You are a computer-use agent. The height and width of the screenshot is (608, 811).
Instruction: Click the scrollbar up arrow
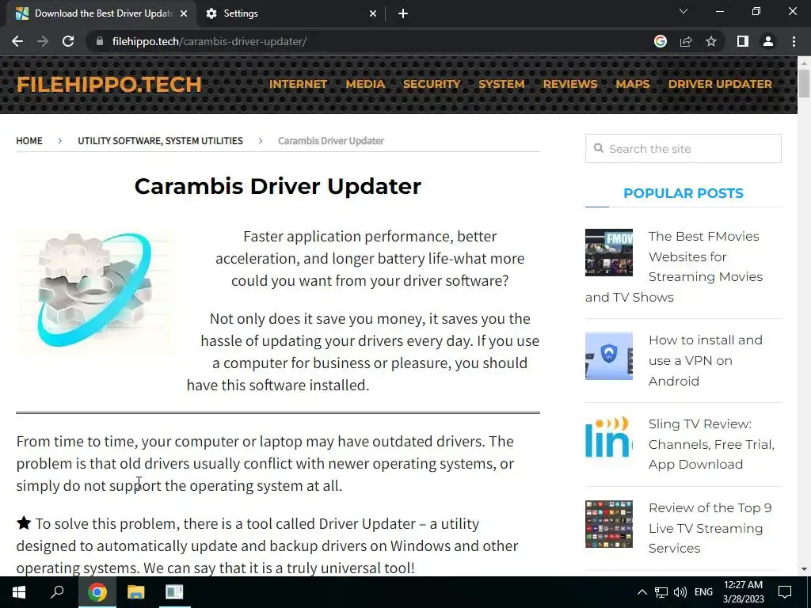click(804, 63)
